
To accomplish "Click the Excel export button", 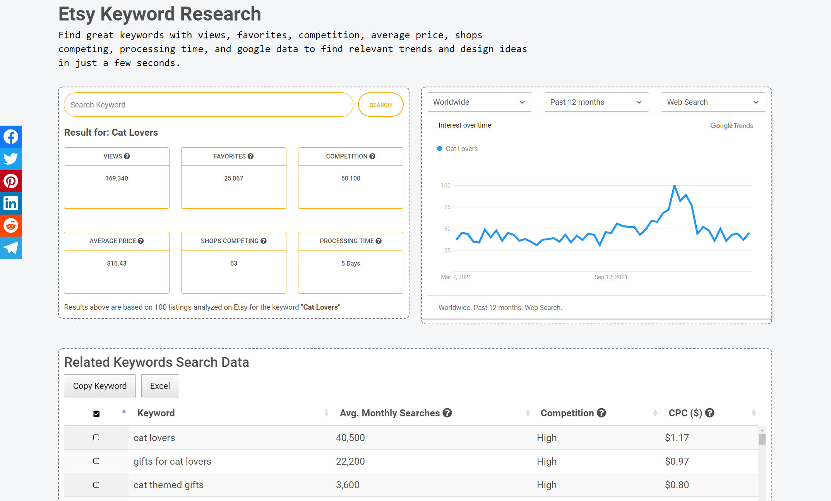I will click(160, 385).
